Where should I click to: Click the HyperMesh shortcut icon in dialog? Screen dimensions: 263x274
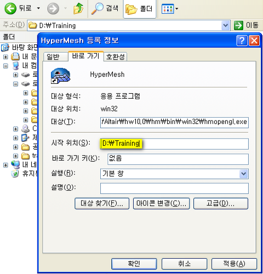(60, 76)
